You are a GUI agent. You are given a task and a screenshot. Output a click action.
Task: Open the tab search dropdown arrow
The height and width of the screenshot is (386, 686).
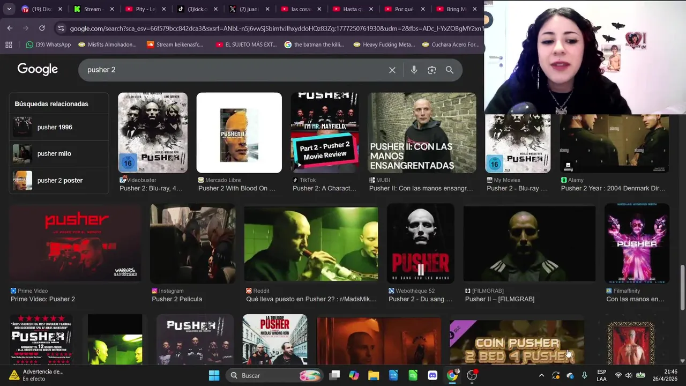pos(9,9)
